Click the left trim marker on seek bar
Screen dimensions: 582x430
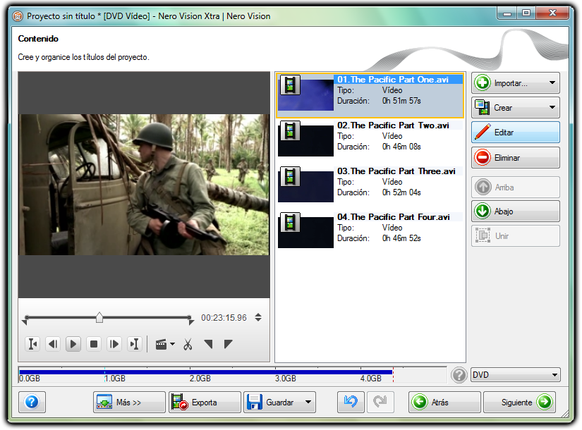coord(25,320)
